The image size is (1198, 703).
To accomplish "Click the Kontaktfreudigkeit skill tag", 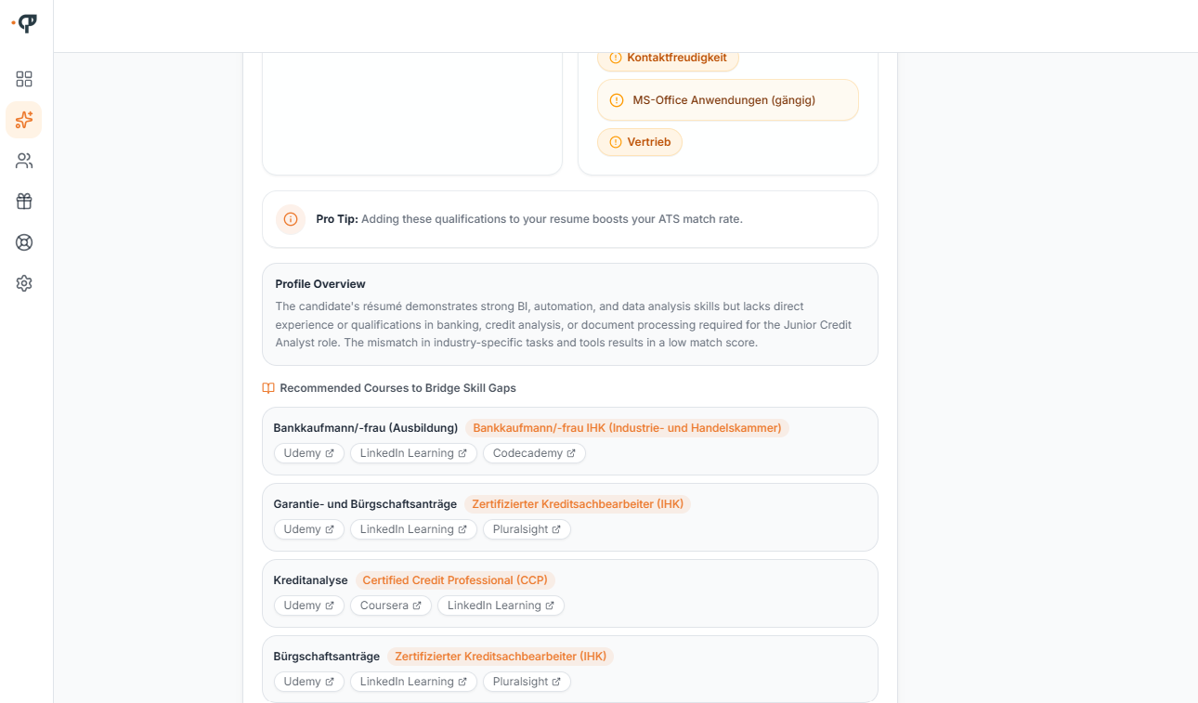I will coord(668,58).
